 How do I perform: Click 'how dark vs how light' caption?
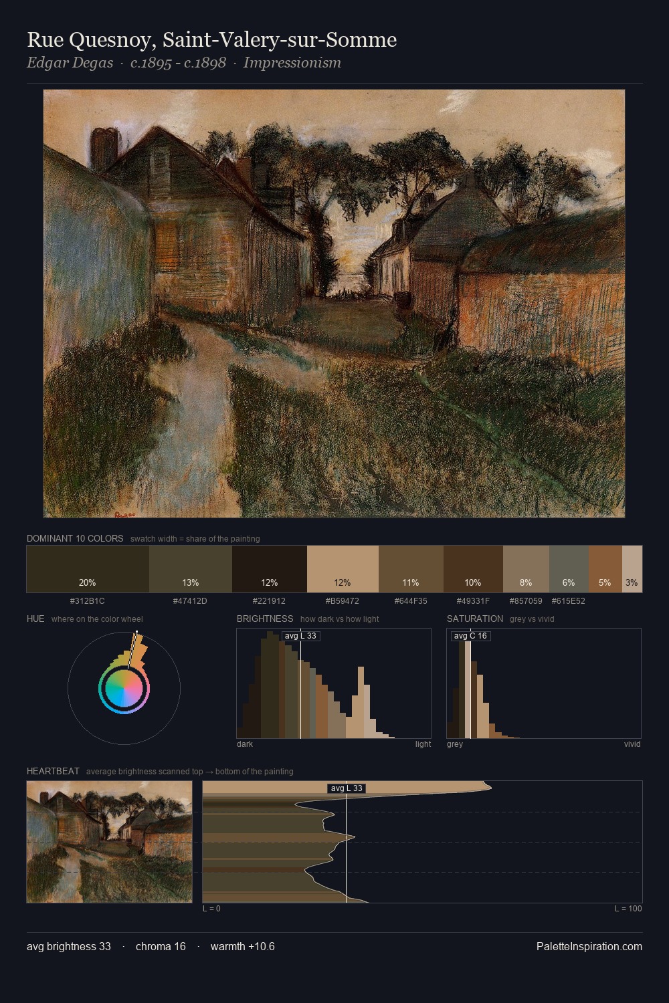(340, 619)
